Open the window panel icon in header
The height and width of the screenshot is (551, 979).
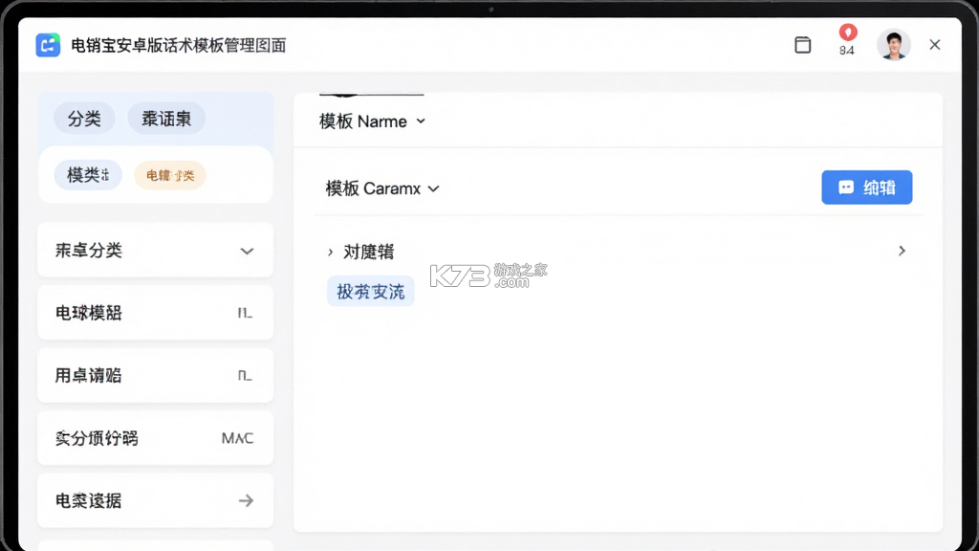(802, 45)
